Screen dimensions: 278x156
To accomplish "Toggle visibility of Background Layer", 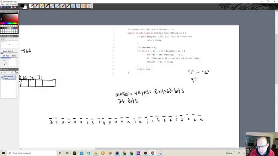I will pos(2,77).
